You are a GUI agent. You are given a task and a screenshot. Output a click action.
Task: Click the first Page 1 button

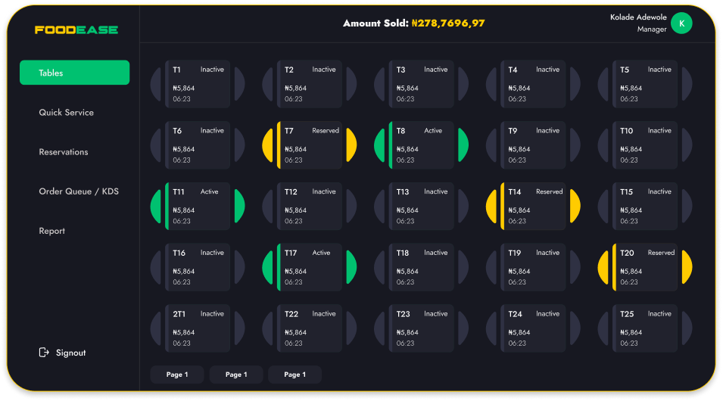[x=177, y=375]
